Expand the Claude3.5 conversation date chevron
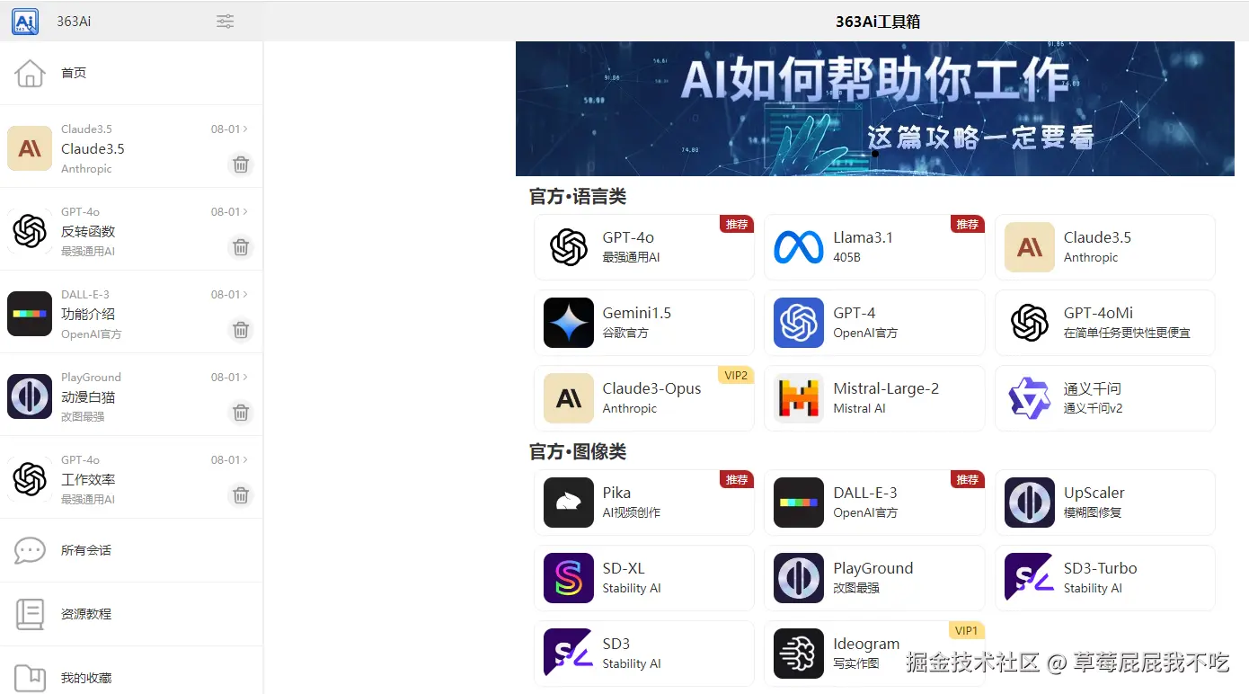This screenshot has height=694, width=1249. 246,129
